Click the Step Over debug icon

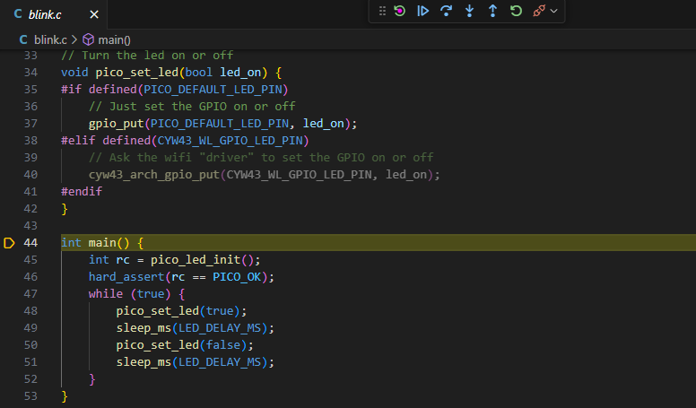pos(446,11)
